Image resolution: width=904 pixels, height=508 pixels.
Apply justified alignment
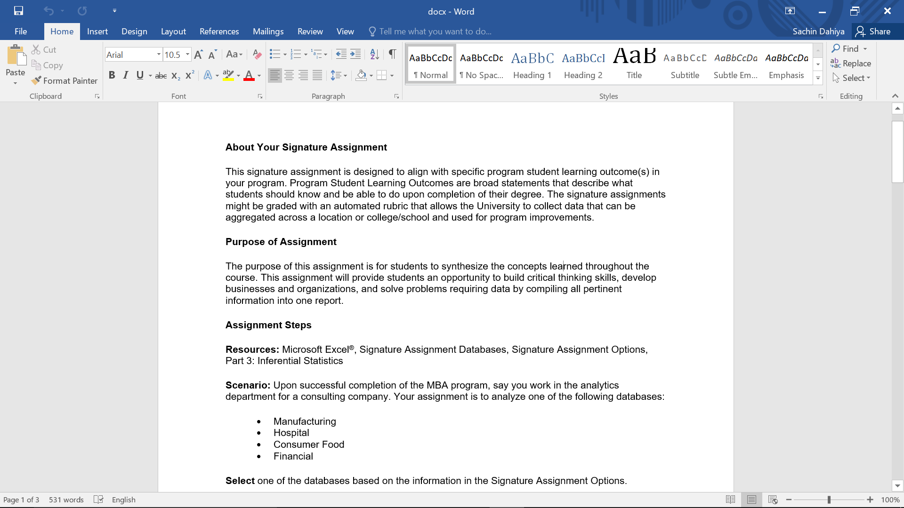pyautogui.click(x=317, y=75)
